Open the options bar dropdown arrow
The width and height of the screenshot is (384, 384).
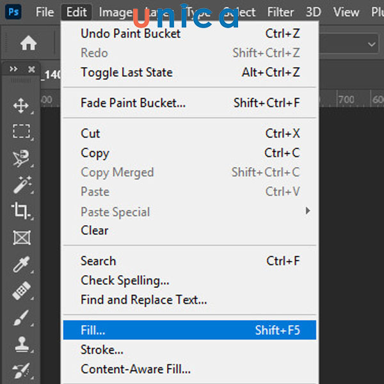[x=372, y=44]
